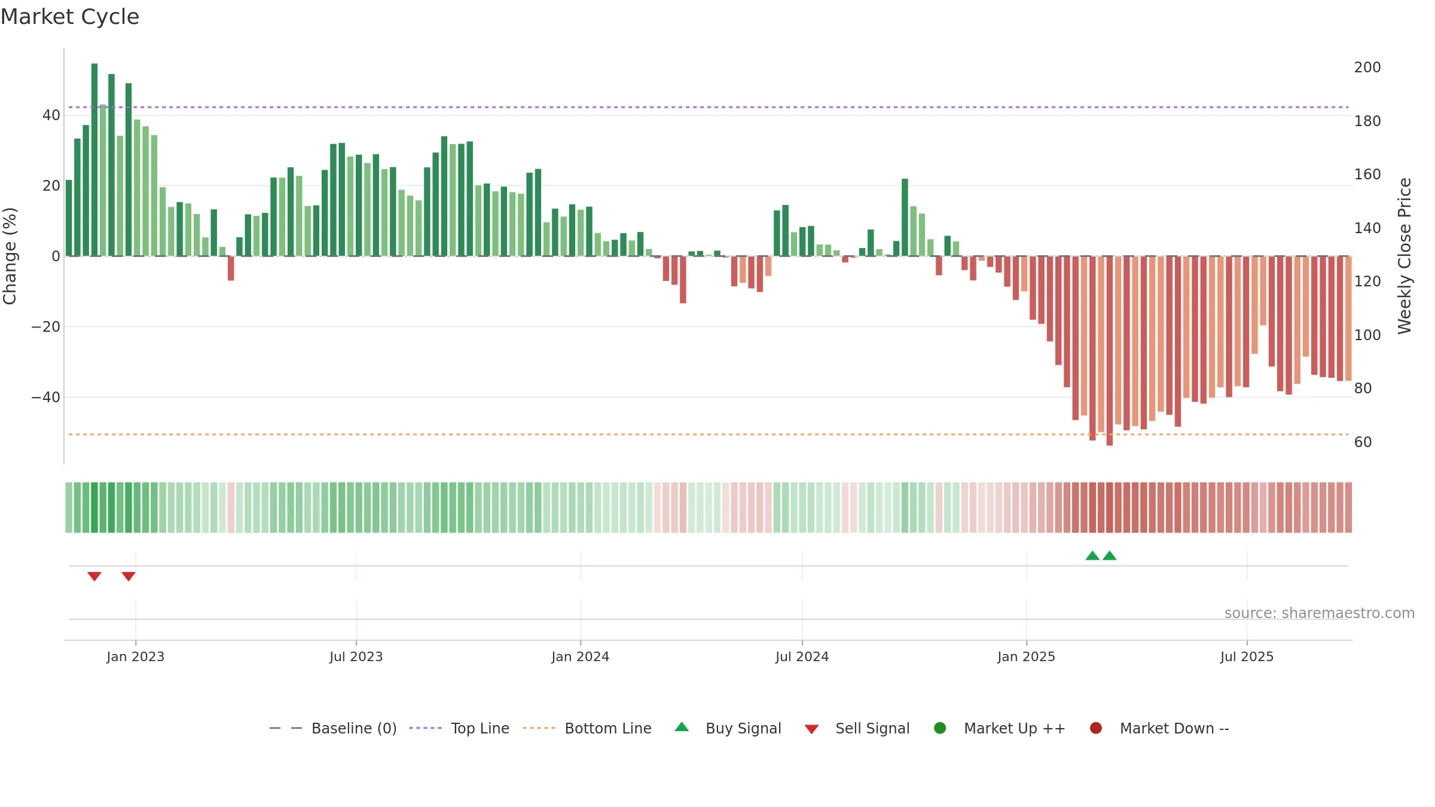1435x807 pixels.
Task: Click the 'Market Up ++' legend green dot
Action: [940, 728]
